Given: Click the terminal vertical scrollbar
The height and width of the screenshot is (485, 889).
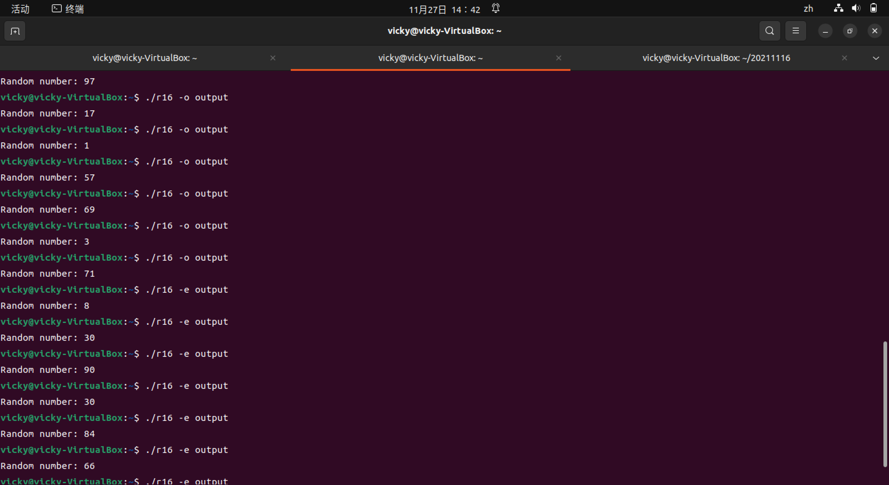Looking at the screenshot, I should coord(885,403).
